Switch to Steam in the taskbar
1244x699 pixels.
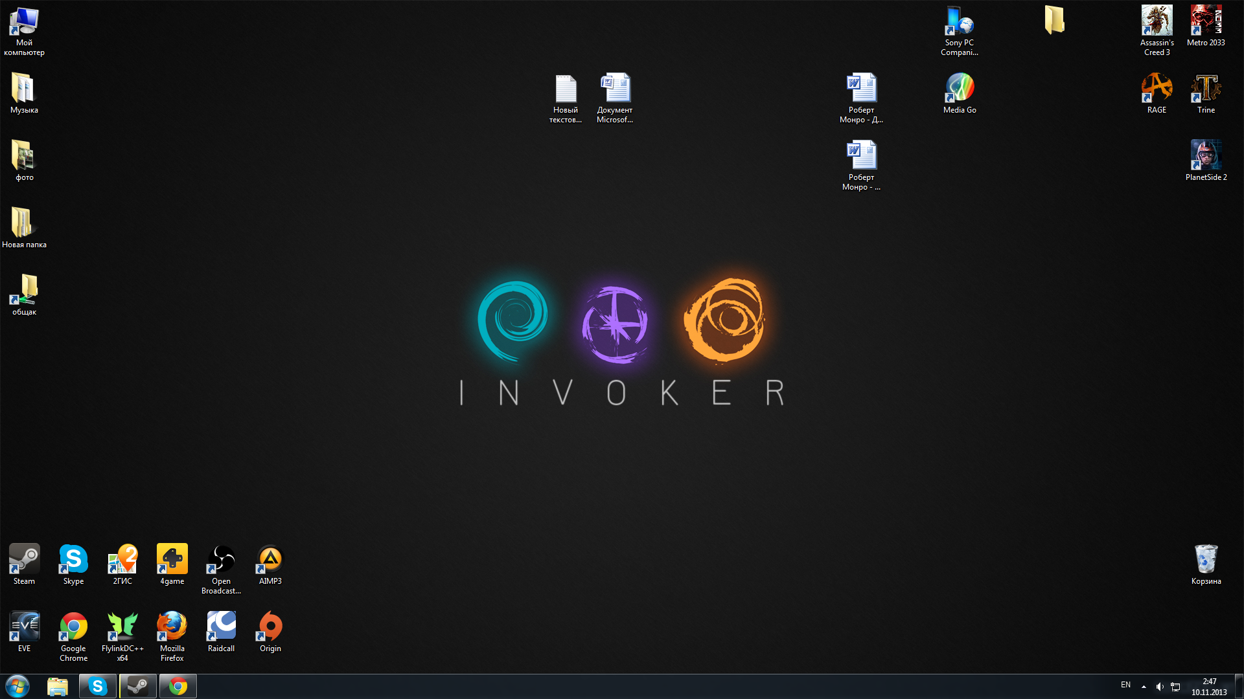(138, 686)
